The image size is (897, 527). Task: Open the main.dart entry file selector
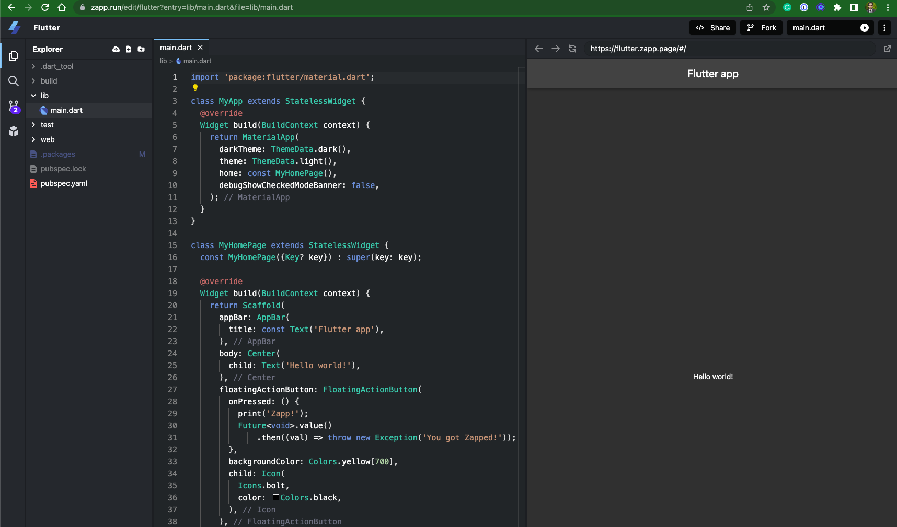821,28
